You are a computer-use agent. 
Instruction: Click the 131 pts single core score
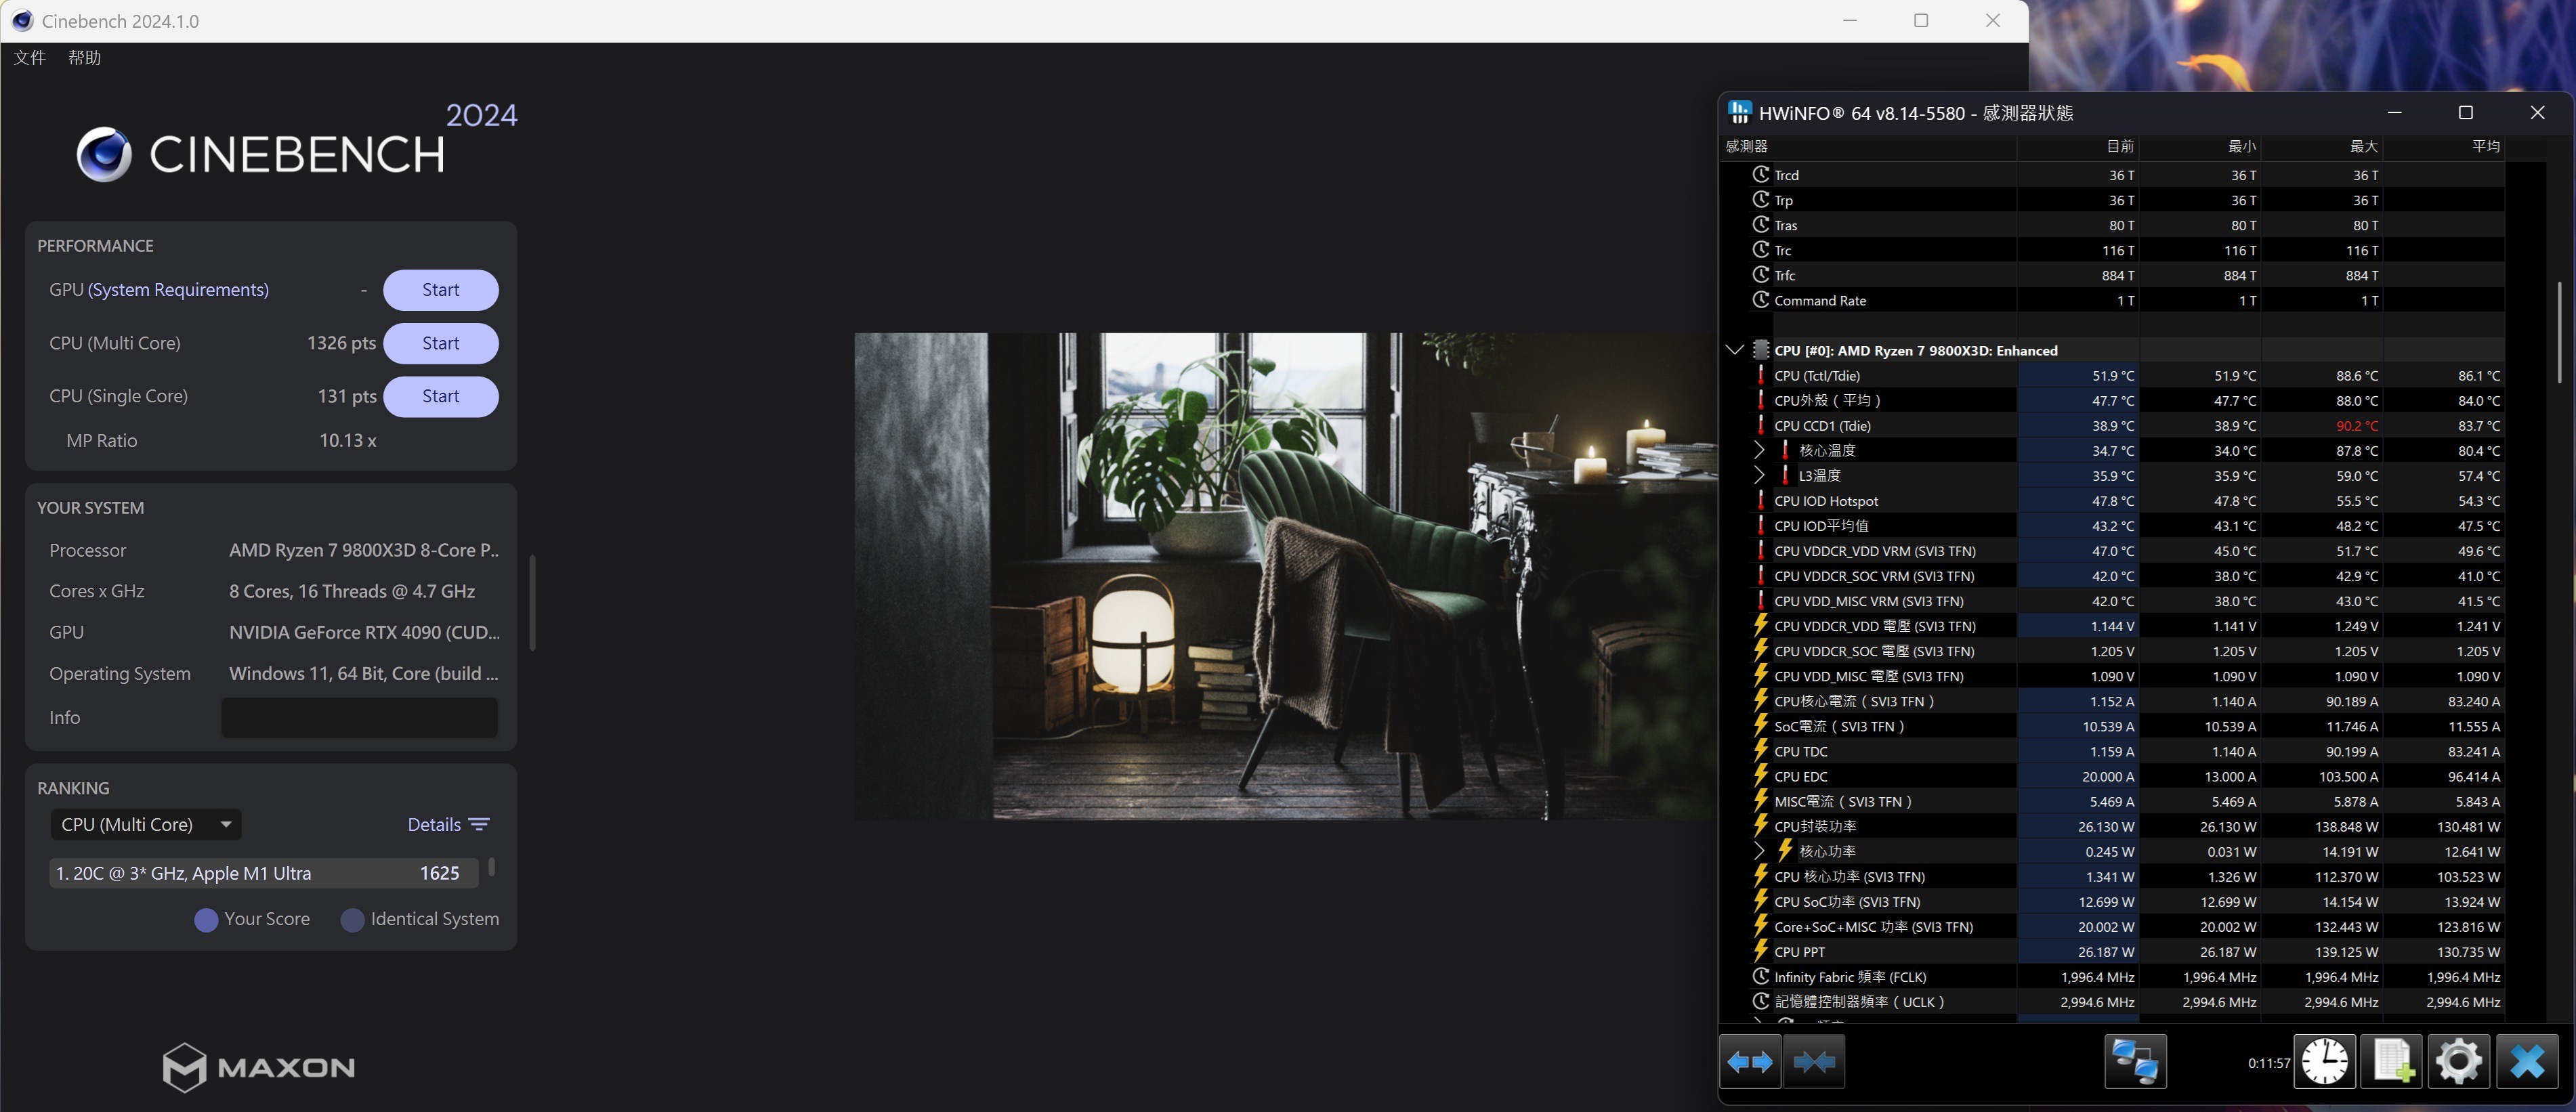347,397
